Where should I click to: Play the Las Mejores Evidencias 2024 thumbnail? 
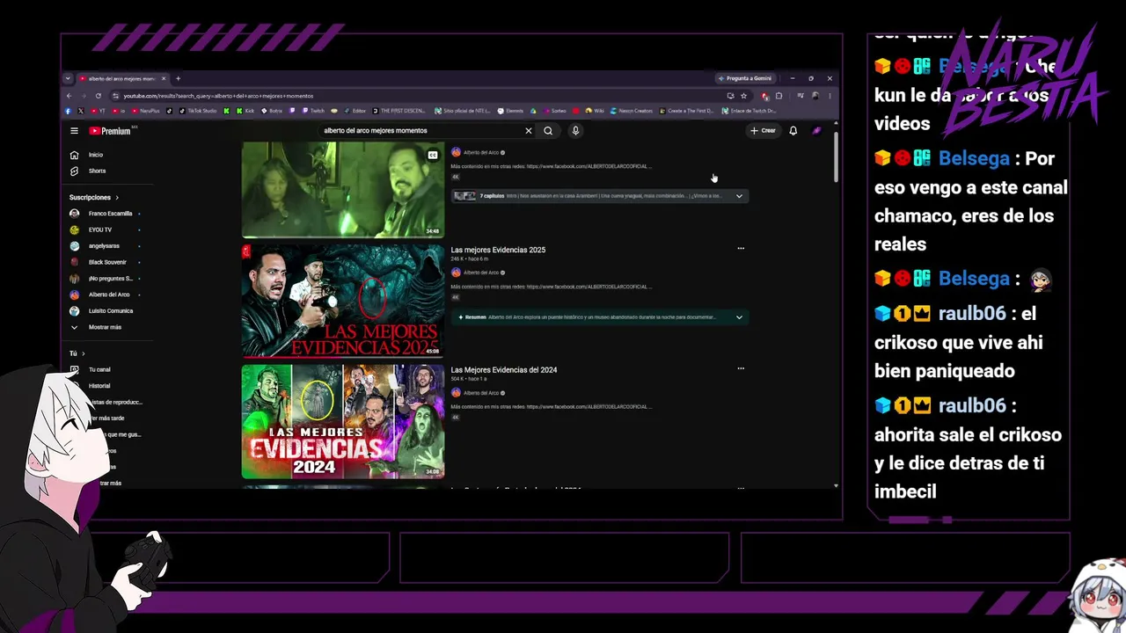(x=343, y=422)
